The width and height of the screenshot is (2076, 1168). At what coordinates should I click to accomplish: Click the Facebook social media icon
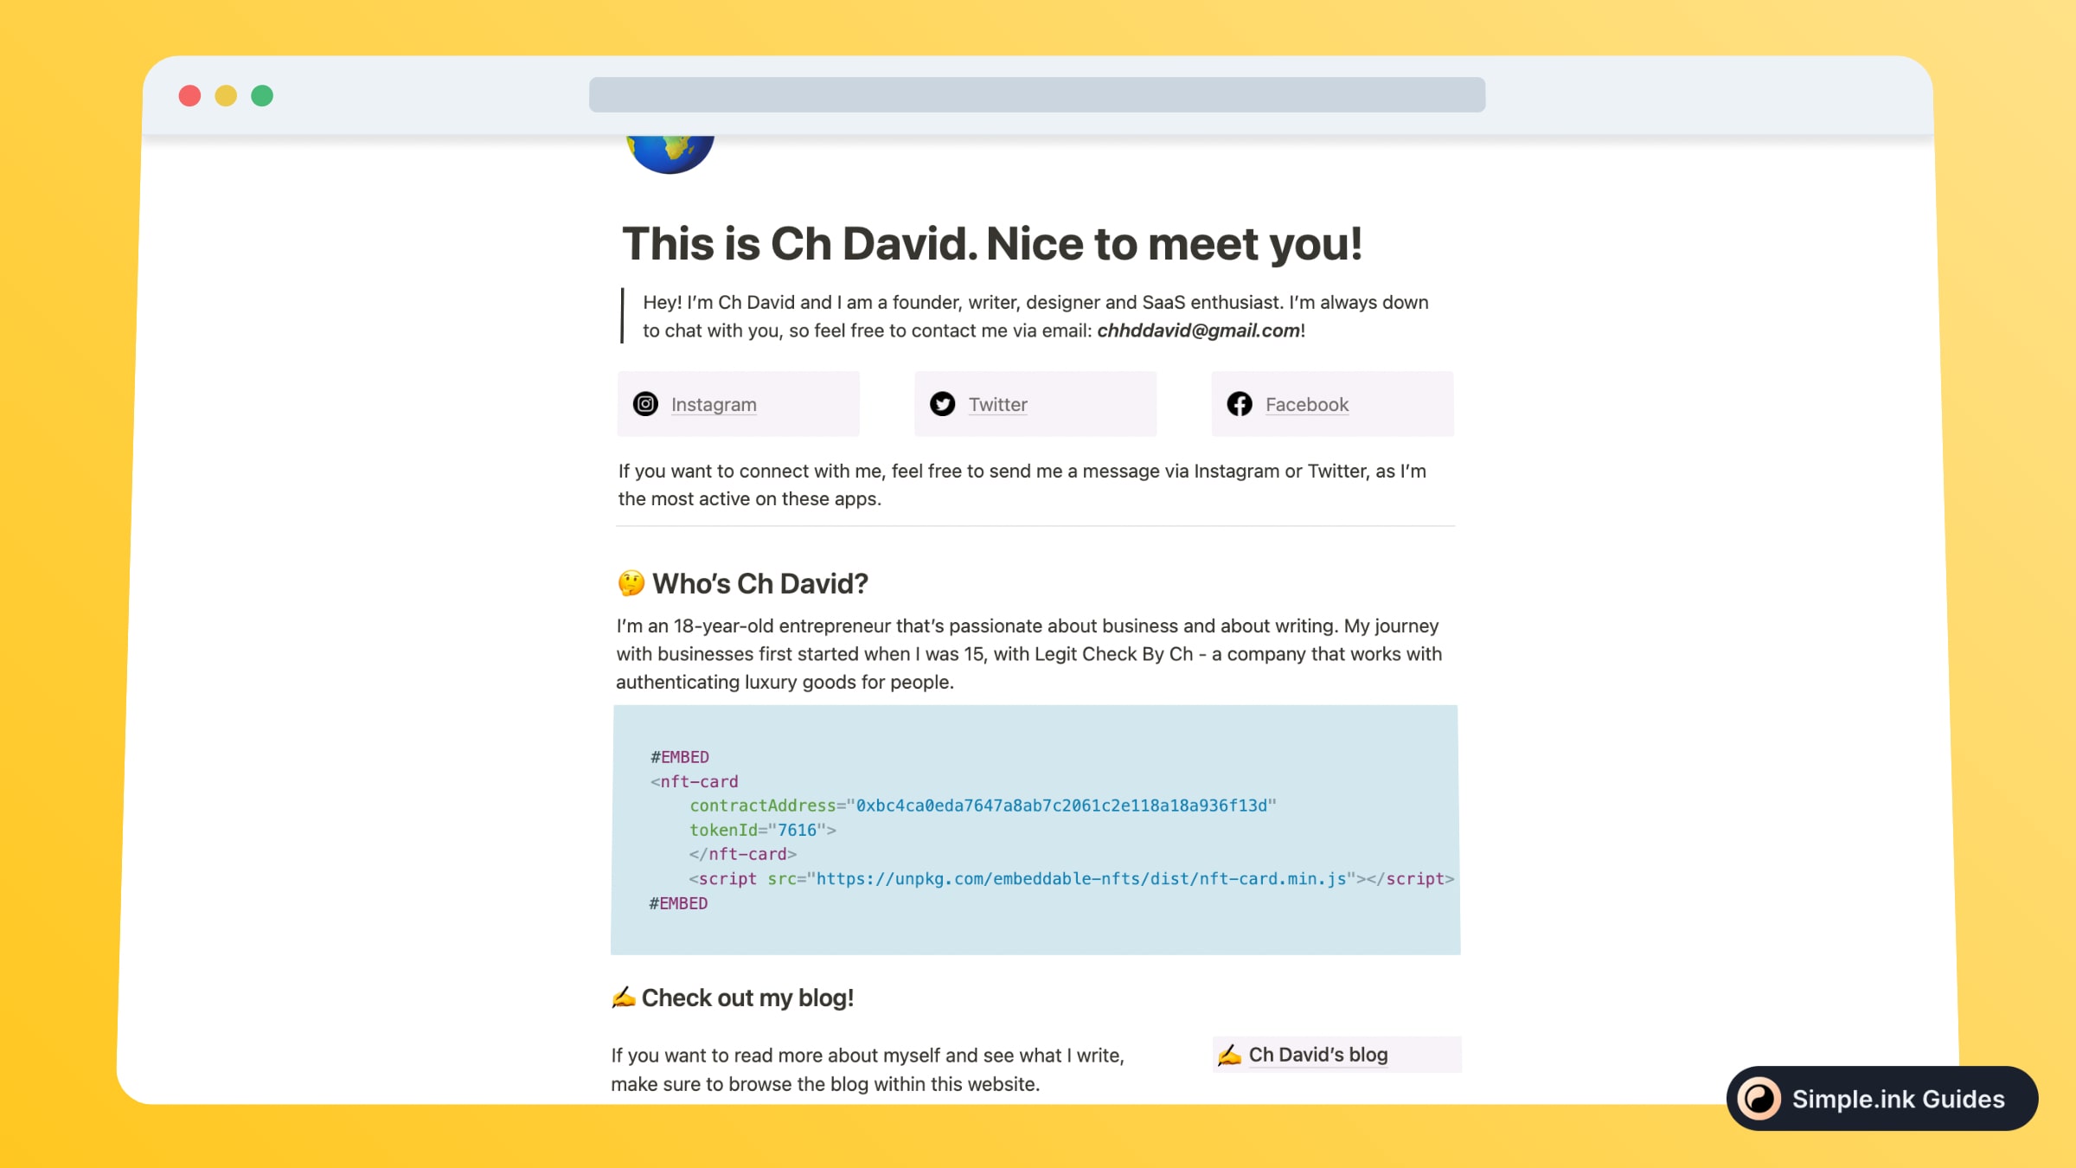point(1239,403)
